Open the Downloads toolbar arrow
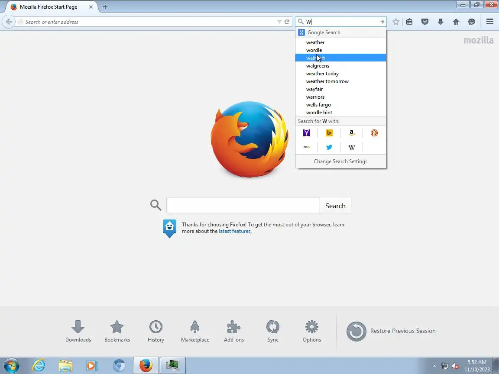Screen dimensions: 499x374 441,22
